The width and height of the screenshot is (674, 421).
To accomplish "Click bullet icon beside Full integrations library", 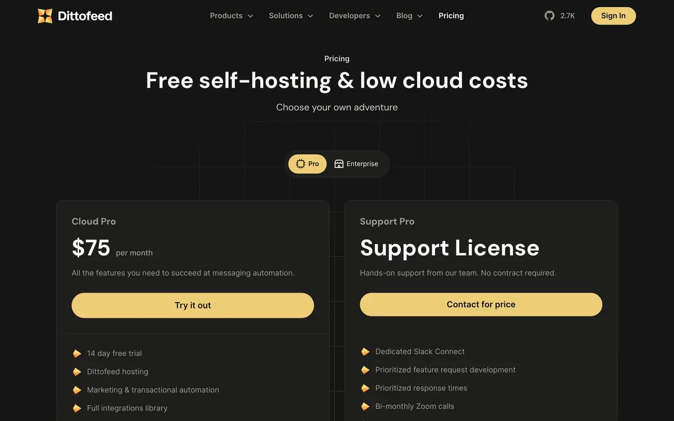I will [x=77, y=408].
